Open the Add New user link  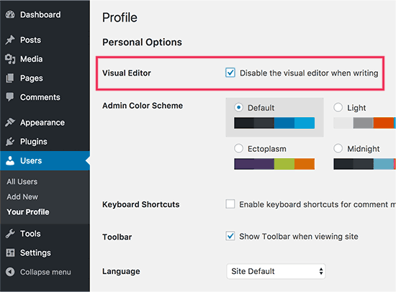pos(22,197)
